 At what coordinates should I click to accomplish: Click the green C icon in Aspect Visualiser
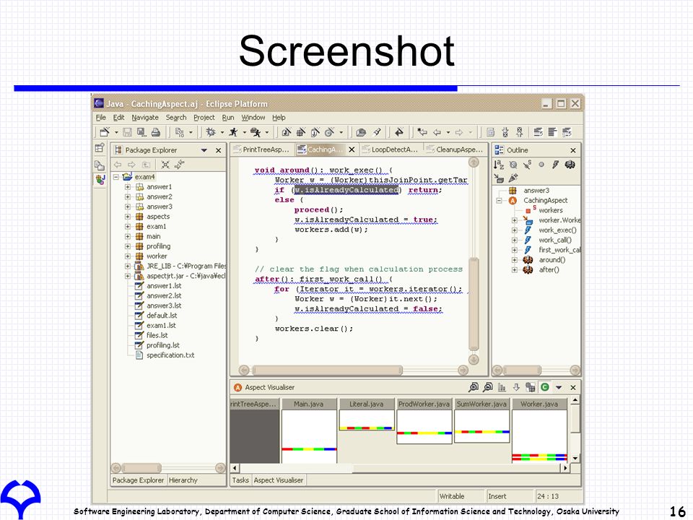(544, 387)
